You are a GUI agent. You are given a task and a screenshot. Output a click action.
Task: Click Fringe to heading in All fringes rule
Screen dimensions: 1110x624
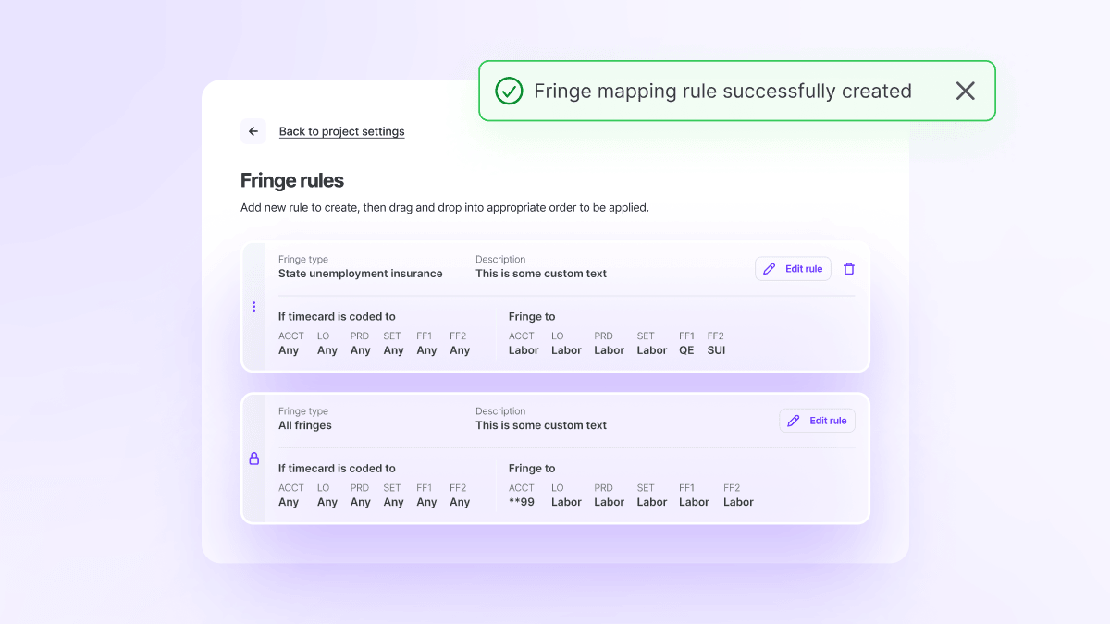tap(532, 469)
